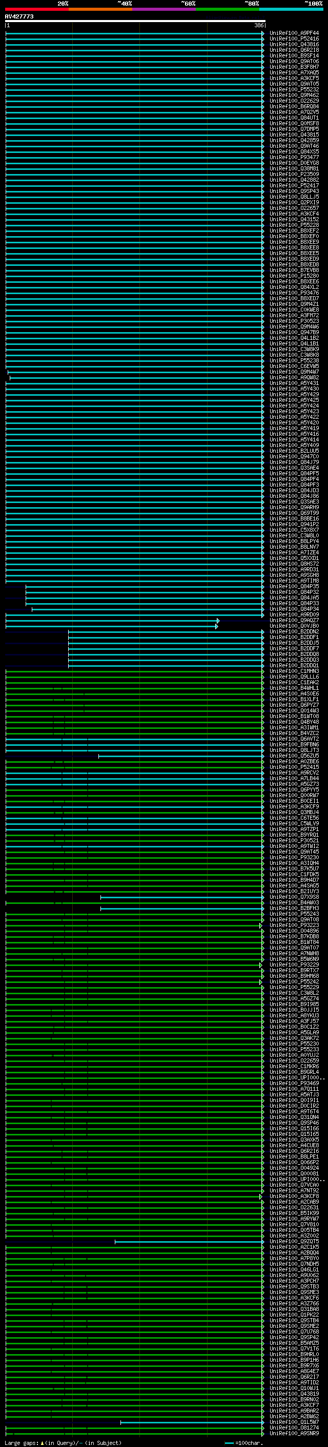Image resolution: width=328 pixels, height=1447 pixels.
Task: Select hit label UniRef100_Q9SP43
Action: [x=294, y=191]
